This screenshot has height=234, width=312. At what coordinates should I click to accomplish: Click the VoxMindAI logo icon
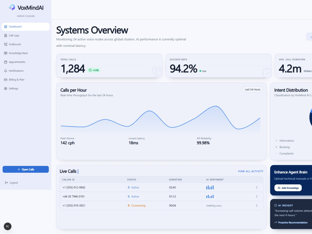coord(12,7)
